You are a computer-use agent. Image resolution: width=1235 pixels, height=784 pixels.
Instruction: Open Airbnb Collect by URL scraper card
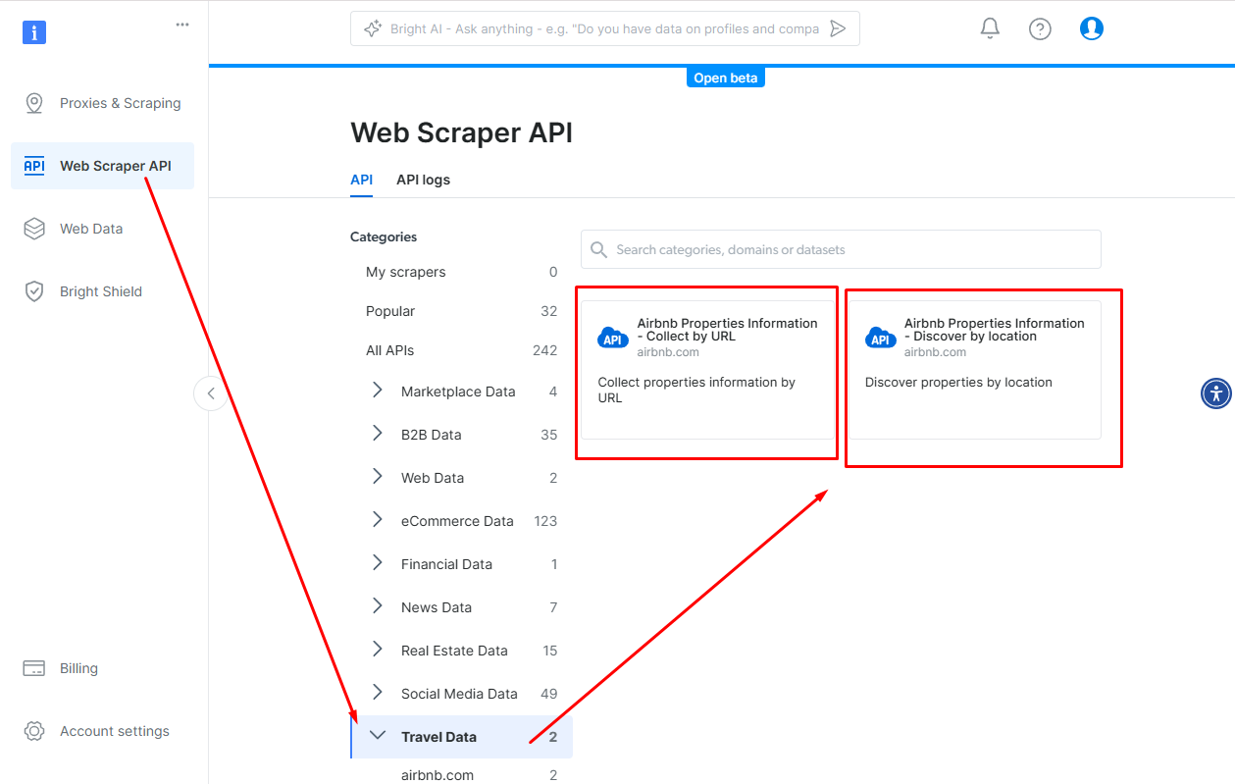pyautogui.click(x=707, y=370)
